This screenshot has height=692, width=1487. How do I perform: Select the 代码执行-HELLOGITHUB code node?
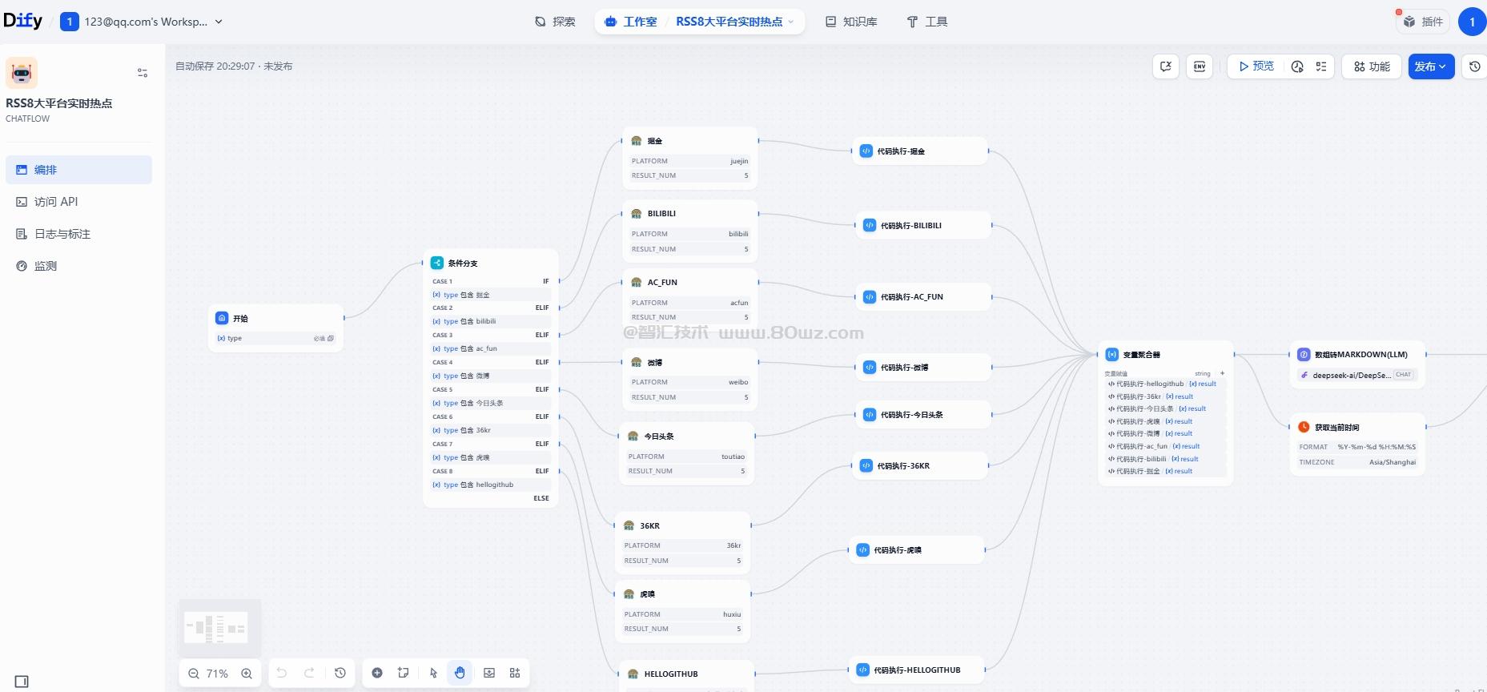click(917, 670)
